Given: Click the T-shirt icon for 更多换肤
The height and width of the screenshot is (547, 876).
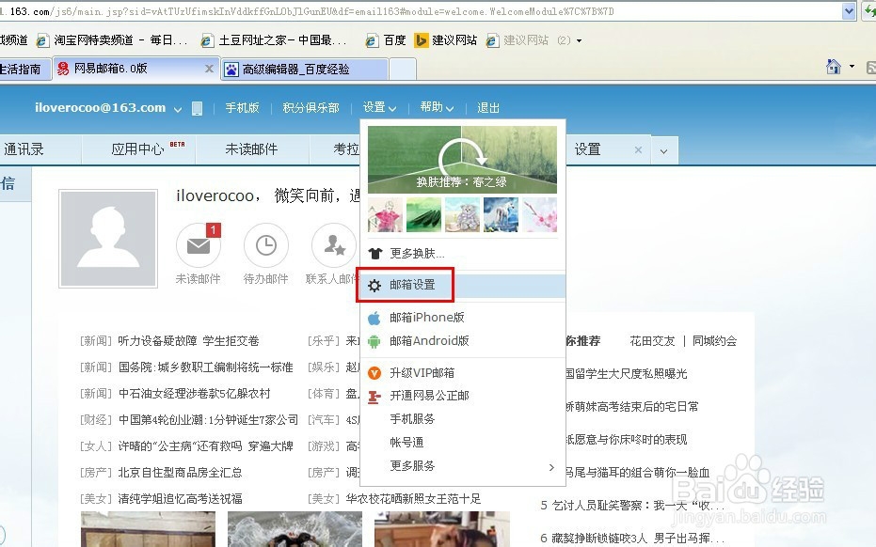Looking at the screenshot, I should (374, 254).
